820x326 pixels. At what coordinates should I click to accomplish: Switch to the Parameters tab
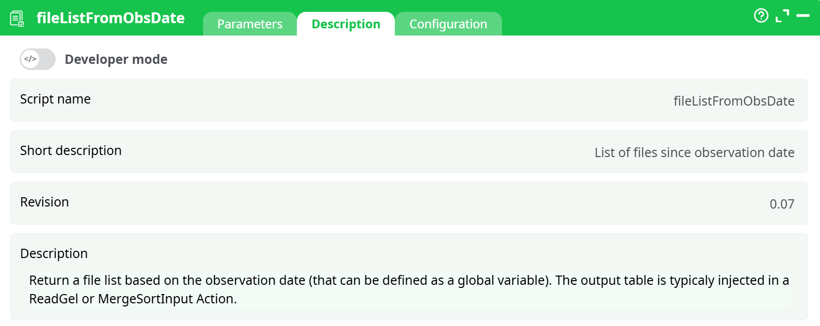pos(250,24)
